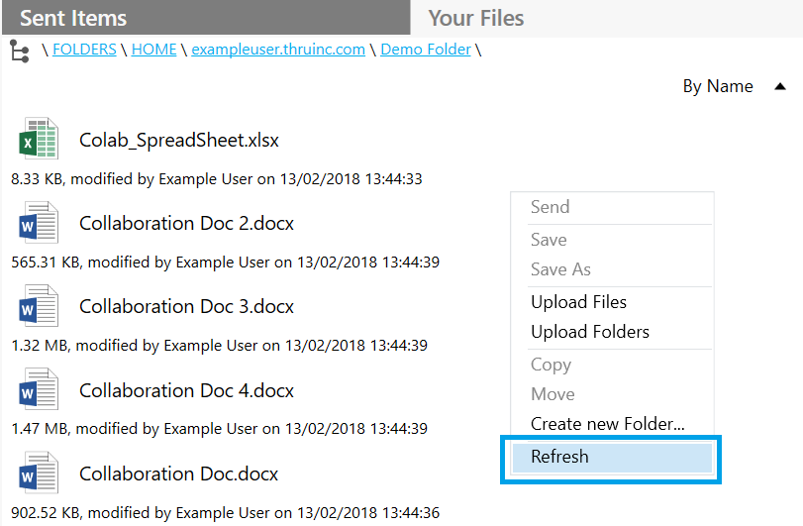Click the Word icon for Collaboration Doc 4.docx
Image resolution: width=803 pixels, height=526 pixels.
39,389
